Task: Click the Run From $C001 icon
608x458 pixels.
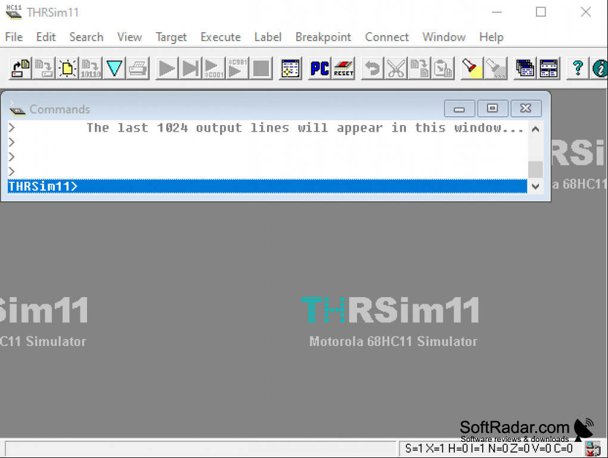Action: 213,68
